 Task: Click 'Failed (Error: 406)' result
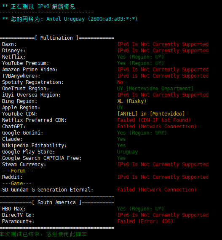click(145, 221)
